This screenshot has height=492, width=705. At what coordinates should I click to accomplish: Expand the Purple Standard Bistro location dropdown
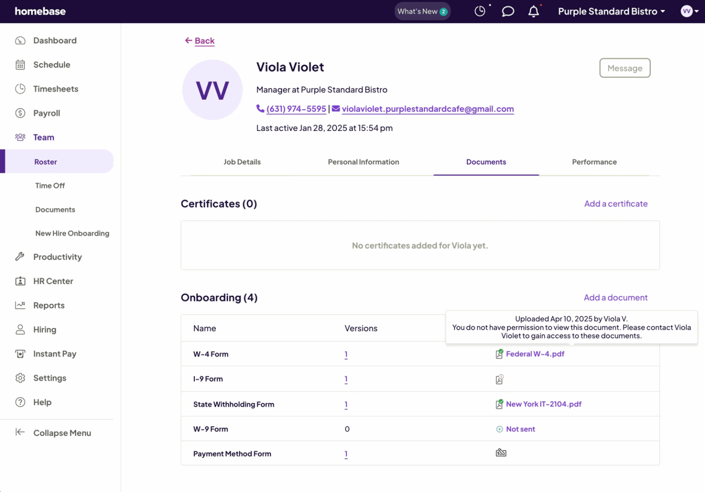tap(611, 11)
